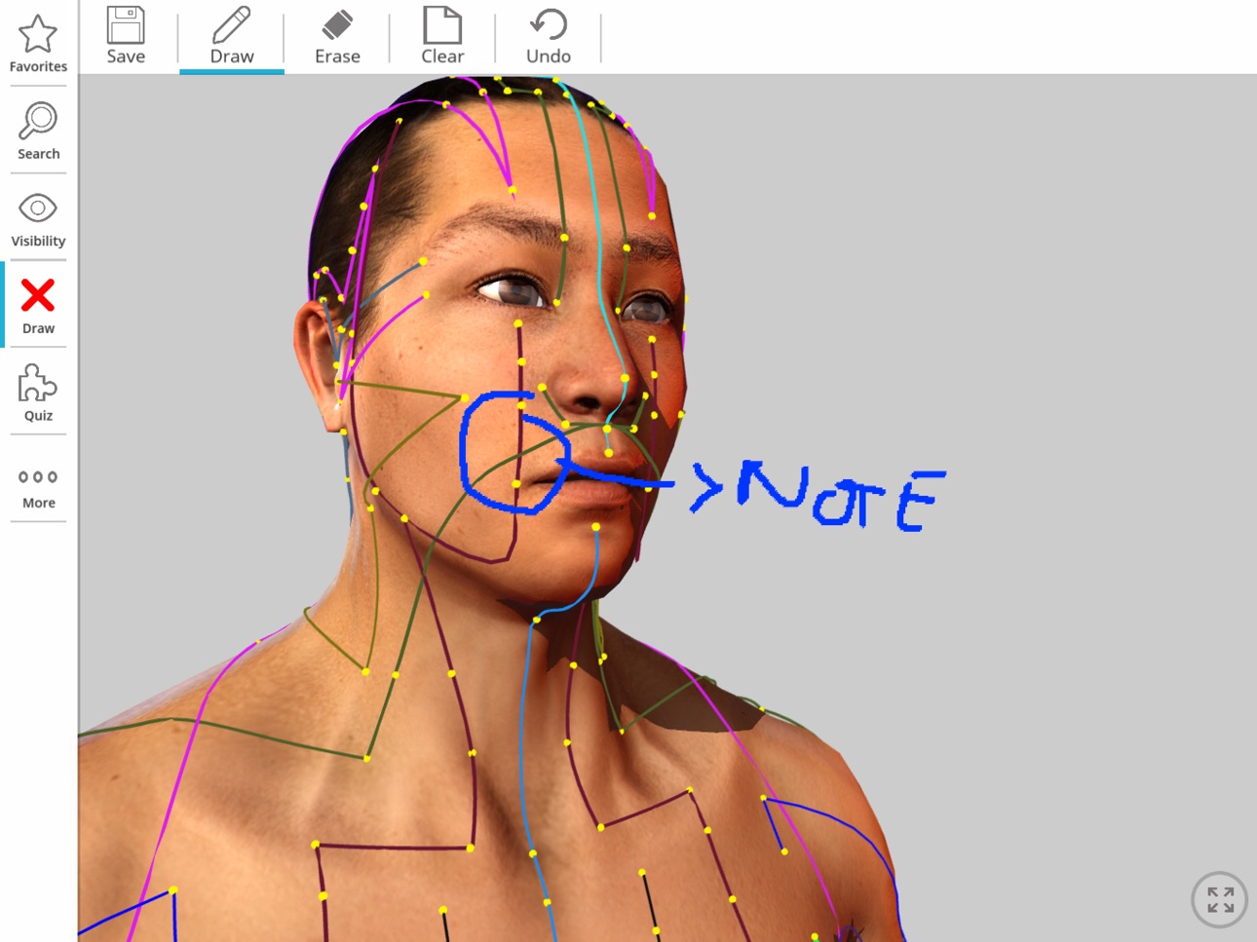Open the More options menu
The image size is (1257, 942).
point(38,488)
